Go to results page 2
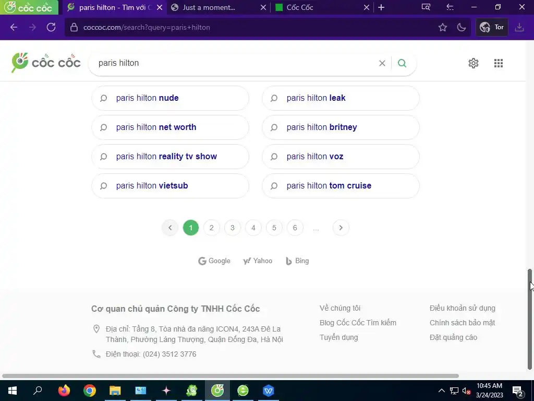Viewport: 534px width, 401px height. [212, 228]
